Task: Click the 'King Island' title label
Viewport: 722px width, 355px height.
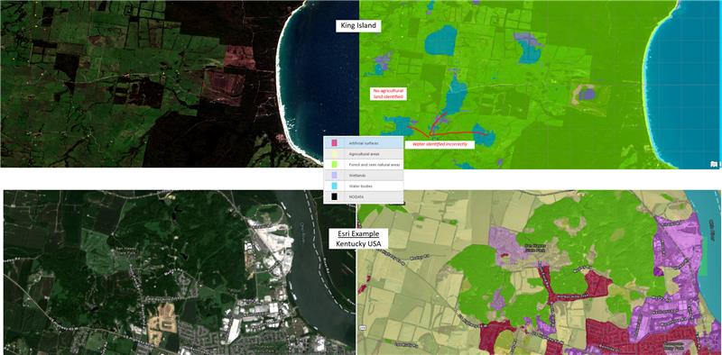Action: (358, 26)
